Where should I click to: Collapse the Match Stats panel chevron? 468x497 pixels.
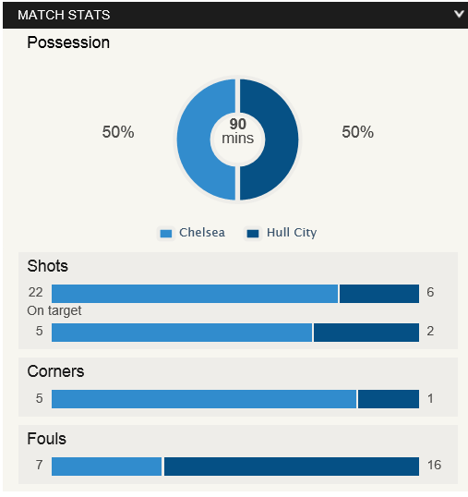click(459, 14)
